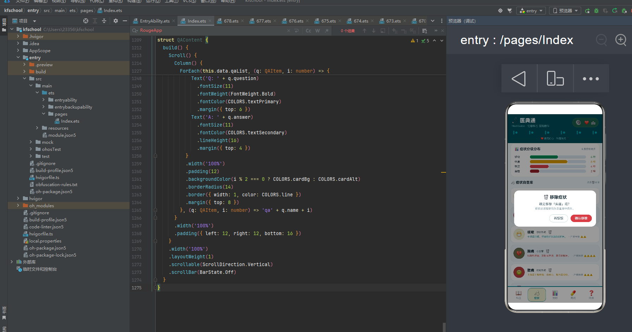Open Index.ets in project tree

70,121
